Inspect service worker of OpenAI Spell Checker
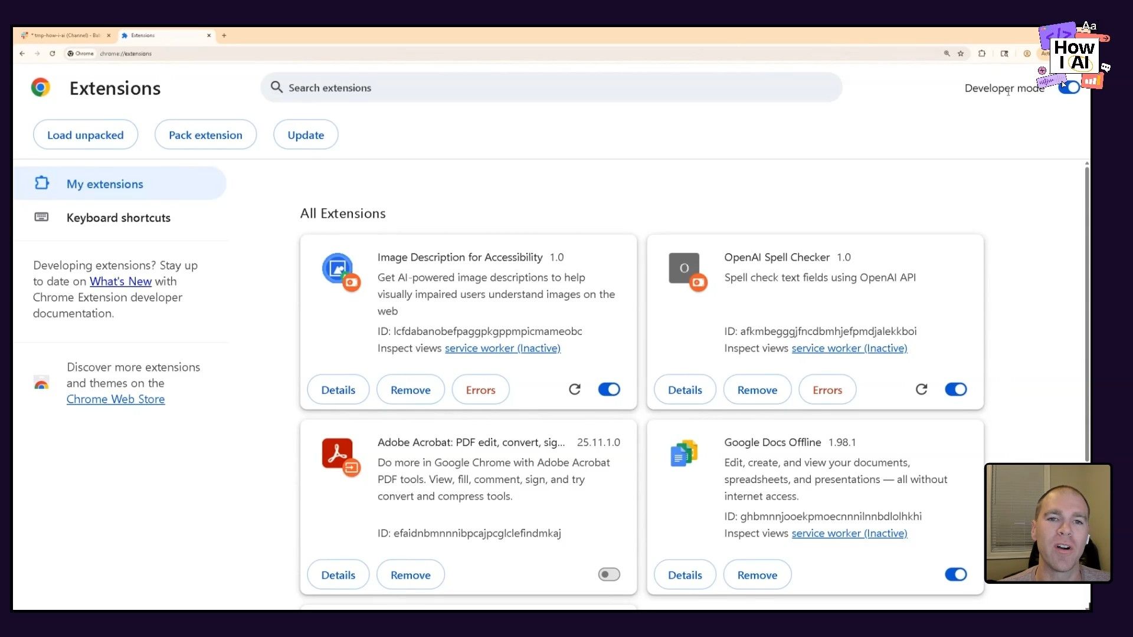This screenshot has height=637, width=1133. tap(849, 348)
